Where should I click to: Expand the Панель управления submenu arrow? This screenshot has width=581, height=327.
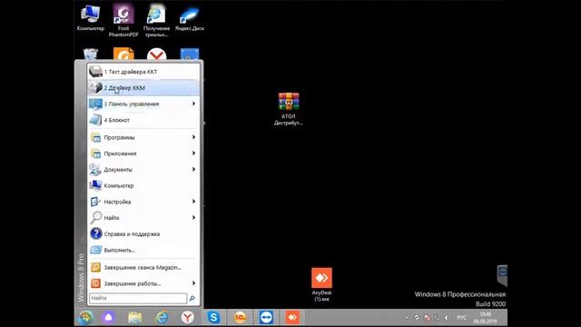[193, 104]
